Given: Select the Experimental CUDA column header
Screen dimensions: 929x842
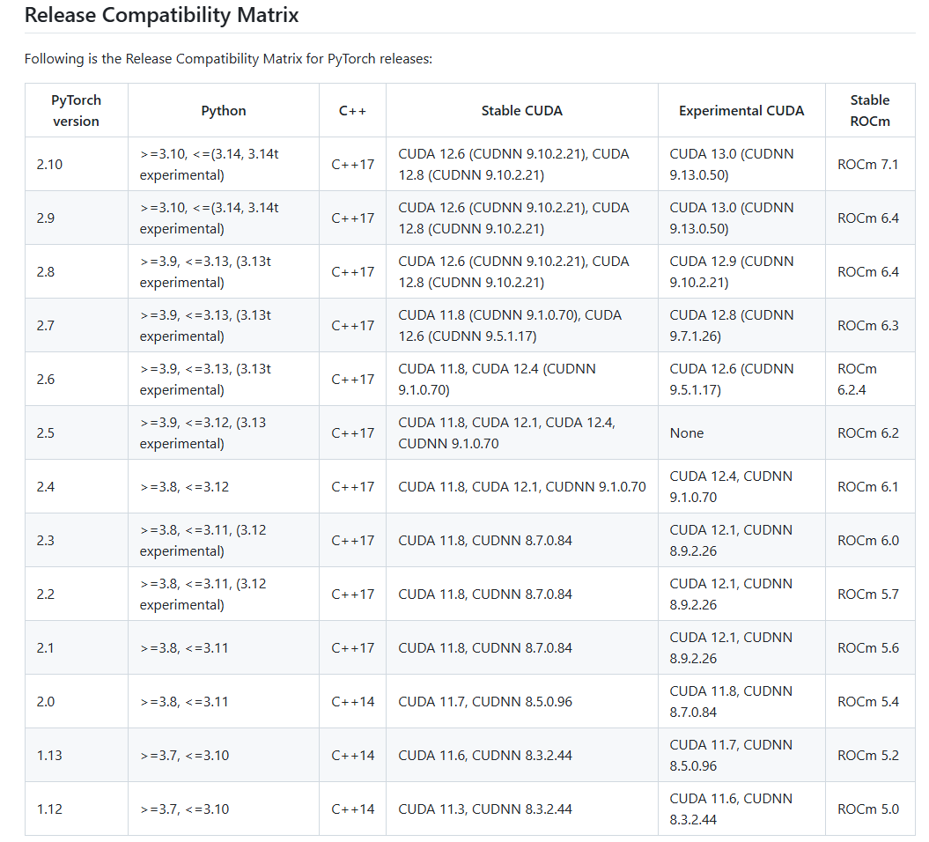Looking at the screenshot, I should click(741, 110).
